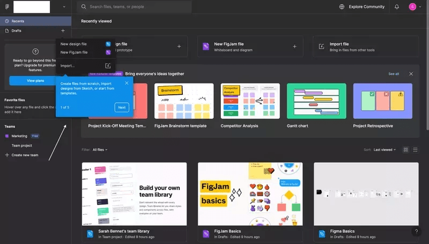
Task: Select Import... from the popup menu
Action: (x=68, y=66)
